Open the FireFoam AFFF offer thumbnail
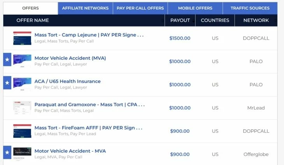 coord(22,131)
